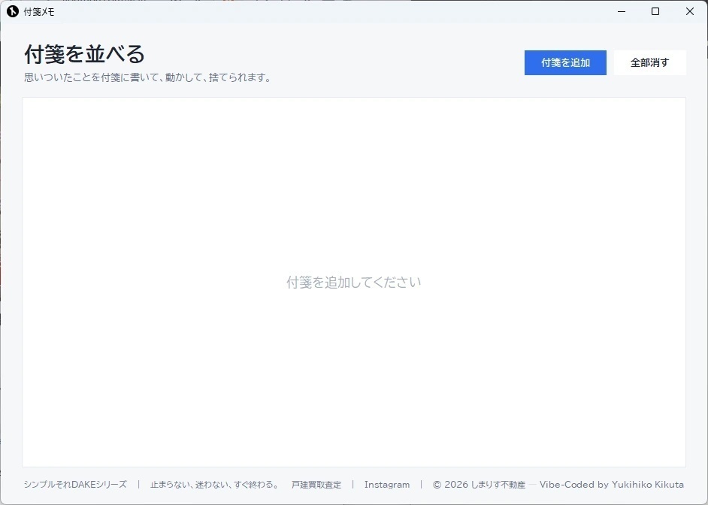Open the Instagram footer link

click(387, 485)
